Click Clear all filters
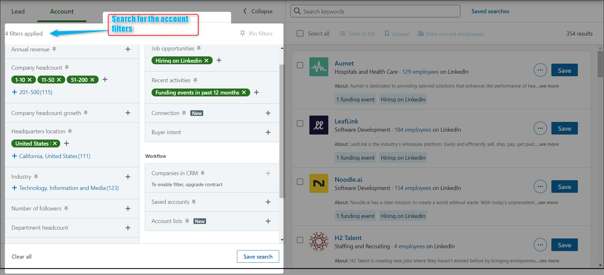The height and width of the screenshot is (275, 604). pos(22,257)
